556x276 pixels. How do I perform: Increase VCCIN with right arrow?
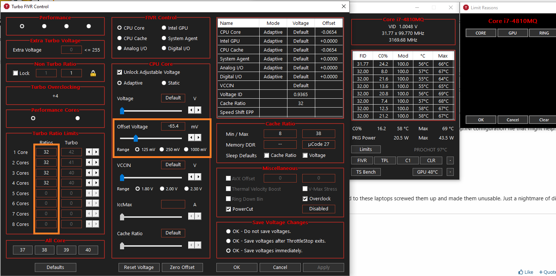pyautogui.click(x=198, y=177)
